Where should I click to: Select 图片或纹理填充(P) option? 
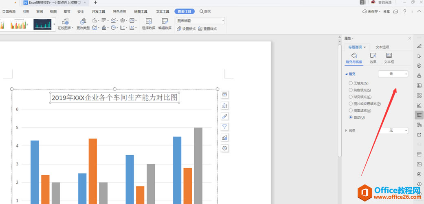tap(365, 104)
